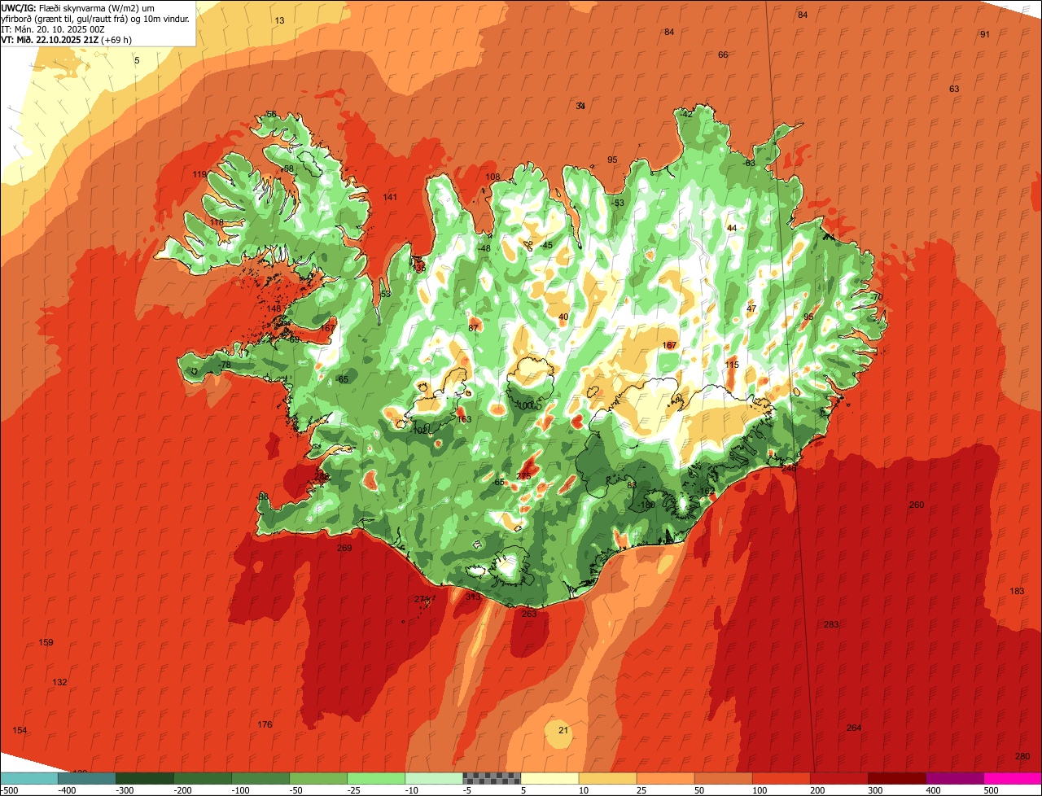
Task: Click the map value '260'
Action: pos(917,505)
